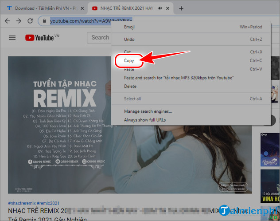
Task: Reload the page with the refresh icon
Action: point(30,21)
